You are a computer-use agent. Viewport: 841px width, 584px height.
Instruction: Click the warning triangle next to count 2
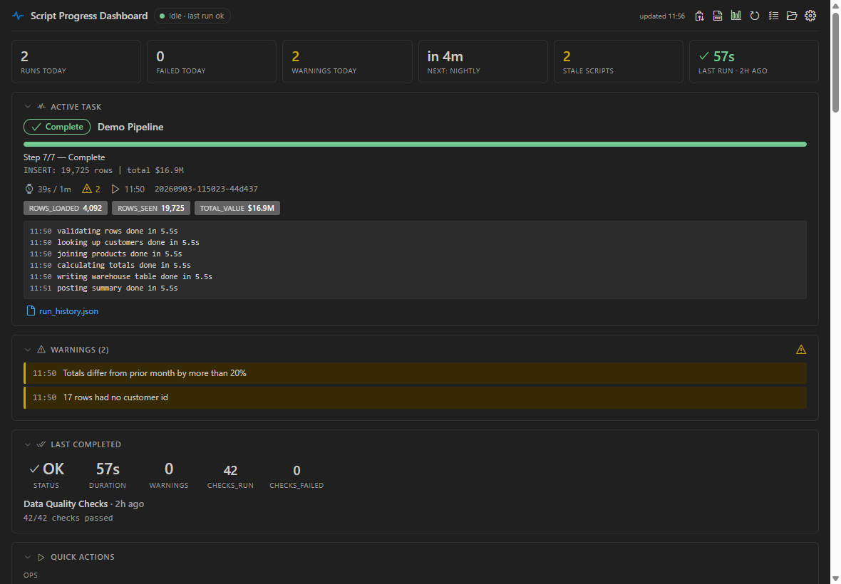[x=87, y=189]
